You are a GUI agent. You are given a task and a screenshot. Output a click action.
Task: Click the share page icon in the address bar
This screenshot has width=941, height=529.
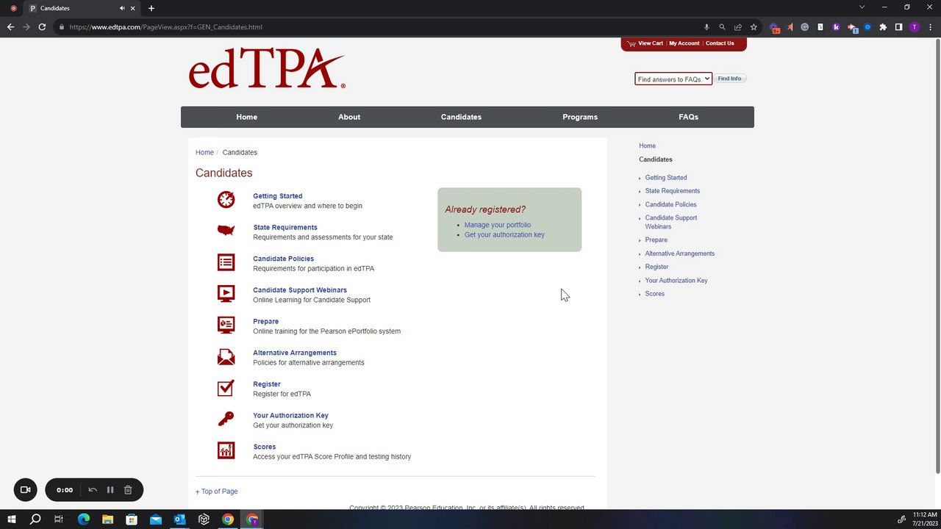click(x=738, y=27)
